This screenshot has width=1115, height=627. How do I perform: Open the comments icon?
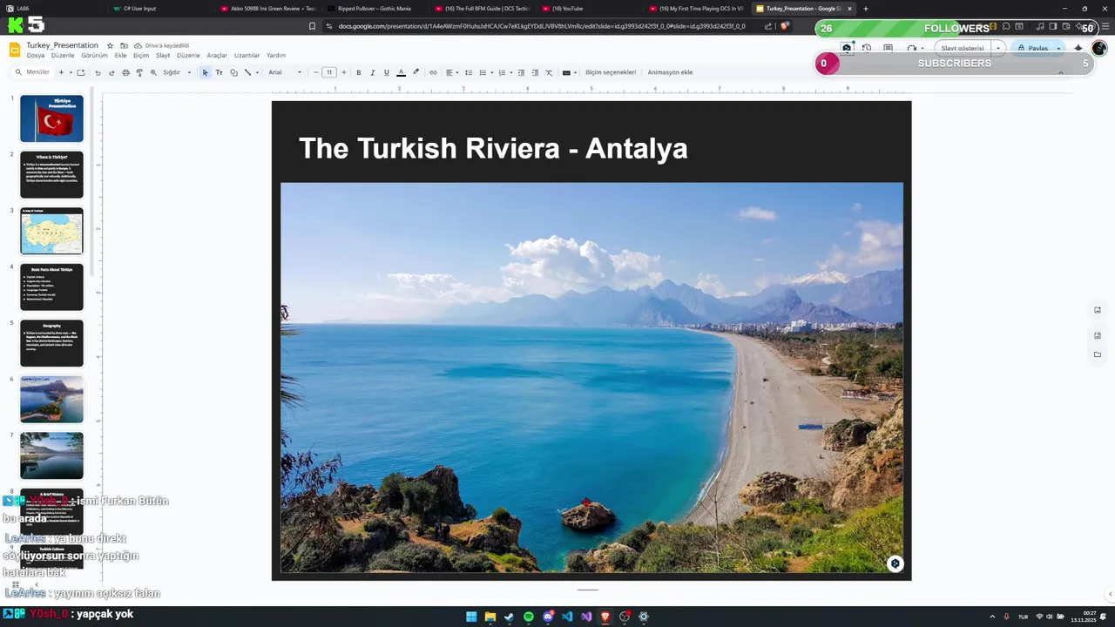click(x=888, y=48)
